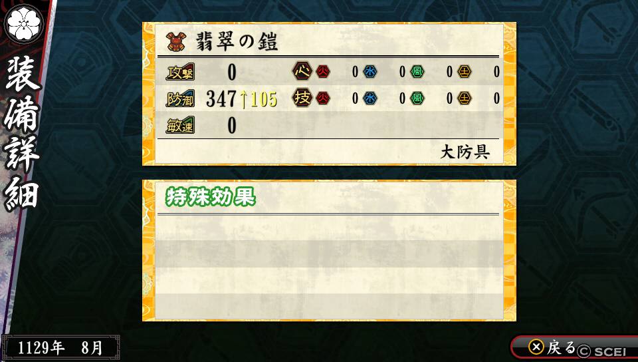The height and width of the screenshot is (362, 638).
Task: Click the 翡翠の鎧 item name title
Action: point(237,41)
